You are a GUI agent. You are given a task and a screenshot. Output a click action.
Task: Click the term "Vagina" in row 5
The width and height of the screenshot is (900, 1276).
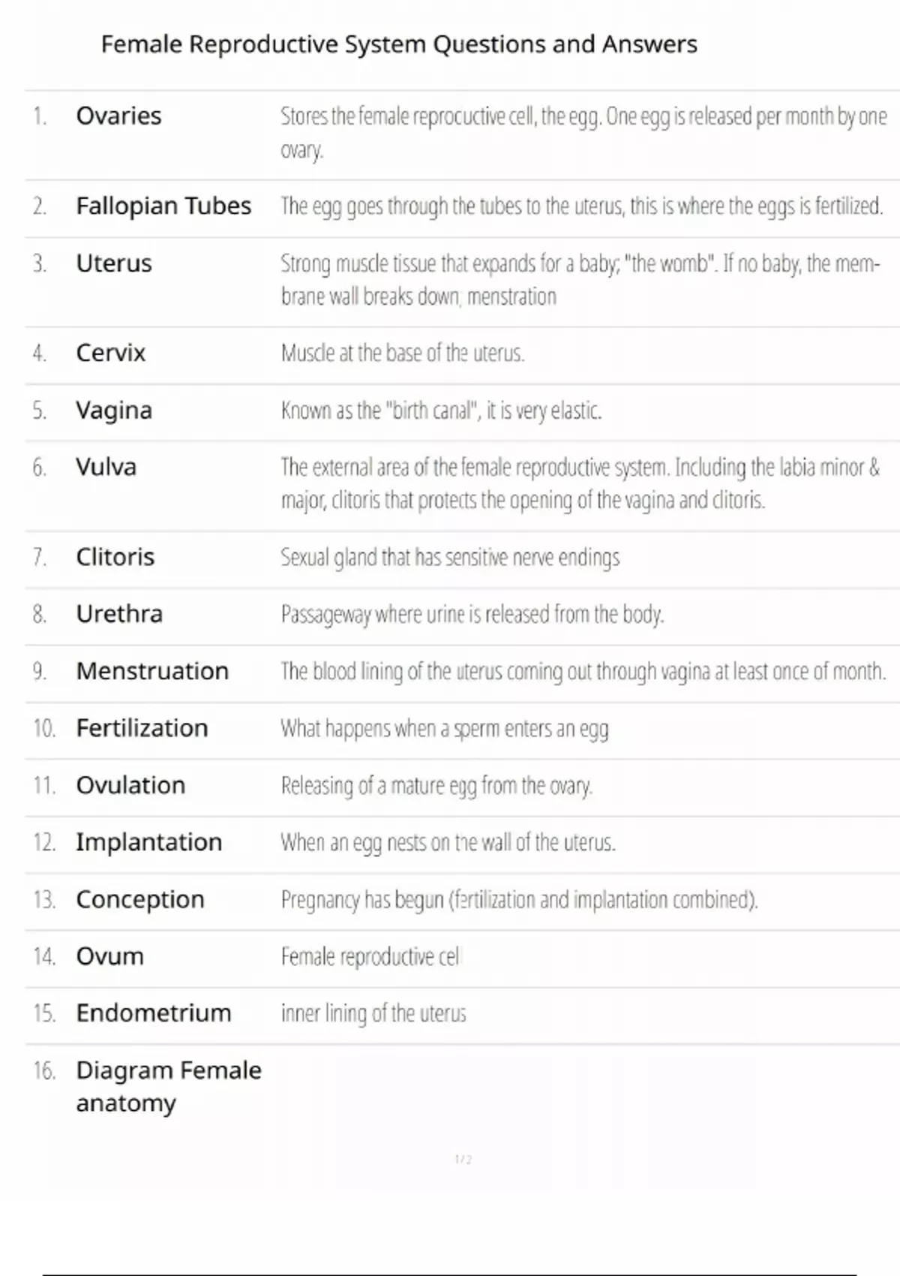tap(114, 411)
